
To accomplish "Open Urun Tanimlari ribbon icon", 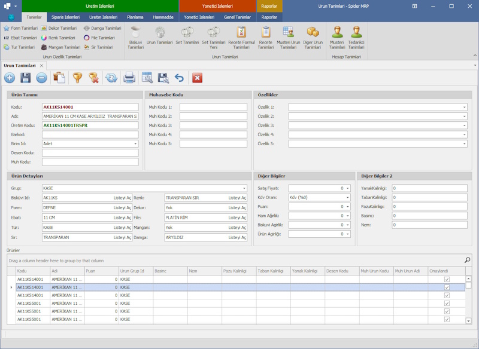I will point(159,36).
